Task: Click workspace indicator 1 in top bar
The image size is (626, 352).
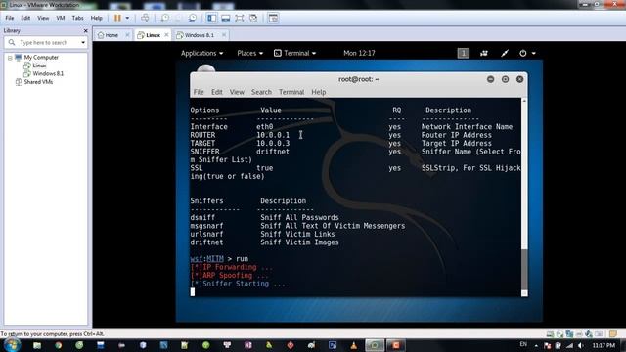Action: 463,53
